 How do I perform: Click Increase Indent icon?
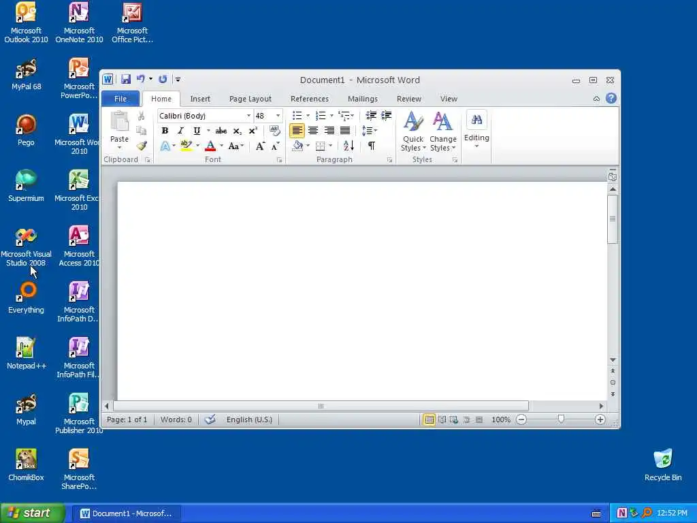point(387,116)
